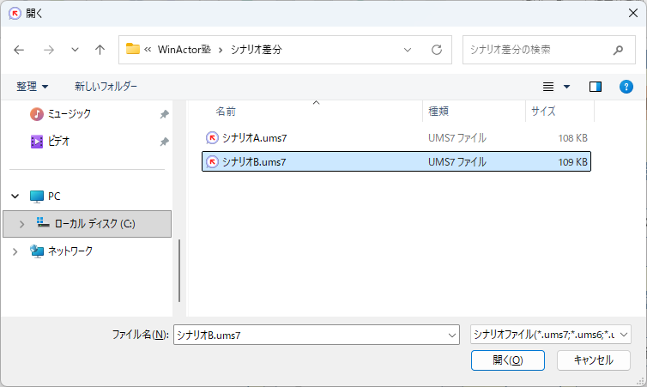Open the help question mark icon
Screen dimensions: 647x387
pyautogui.click(x=626, y=87)
